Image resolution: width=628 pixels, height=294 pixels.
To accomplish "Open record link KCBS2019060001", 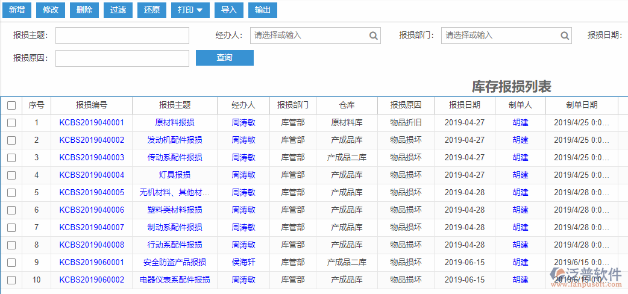I will click(x=92, y=262).
